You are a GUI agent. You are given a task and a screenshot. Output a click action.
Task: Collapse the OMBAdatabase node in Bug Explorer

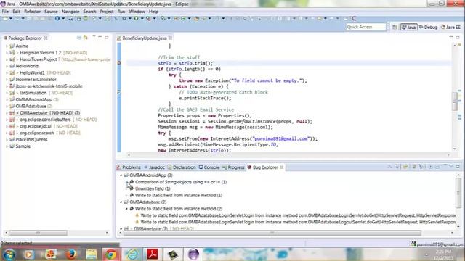pos(121,202)
